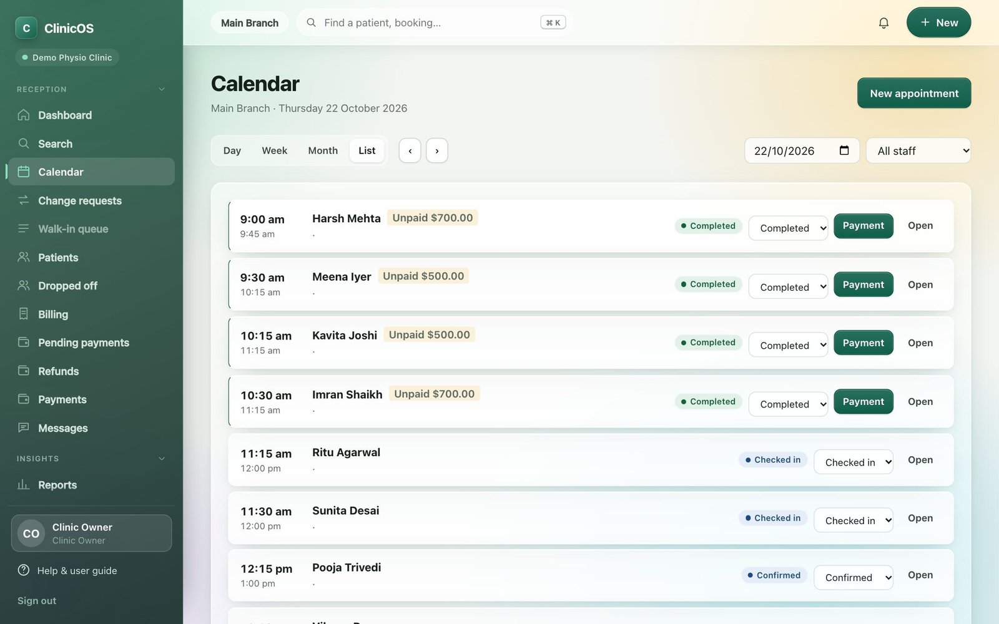The width and height of the screenshot is (999, 624).
Task: Go to the next date
Action: click(437, 150)
